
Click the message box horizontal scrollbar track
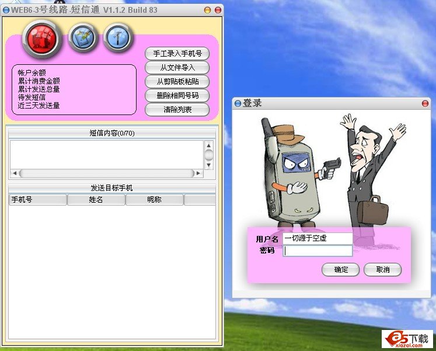pos(107,173)
